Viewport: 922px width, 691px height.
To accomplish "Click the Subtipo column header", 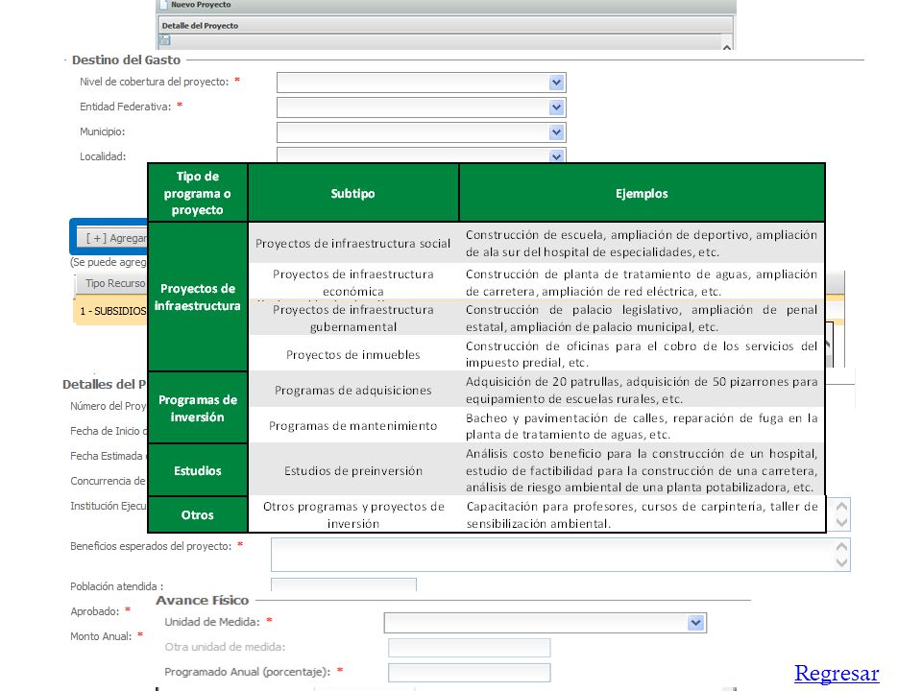I will (x=352, y=193).
